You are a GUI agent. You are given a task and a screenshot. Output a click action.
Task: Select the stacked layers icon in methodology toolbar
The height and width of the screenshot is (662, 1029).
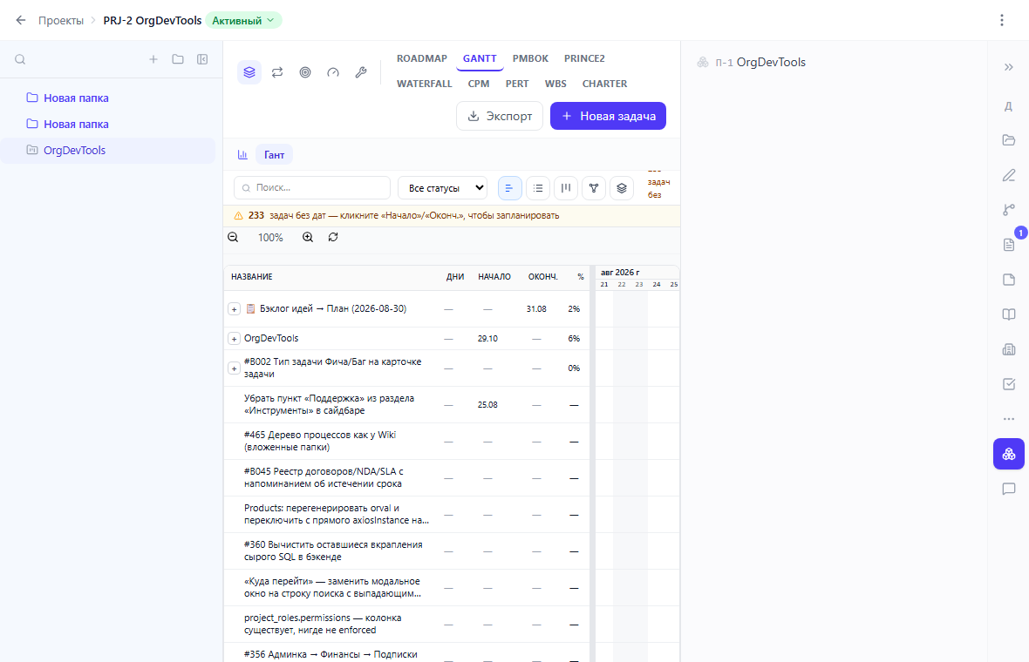pos(249,72)
